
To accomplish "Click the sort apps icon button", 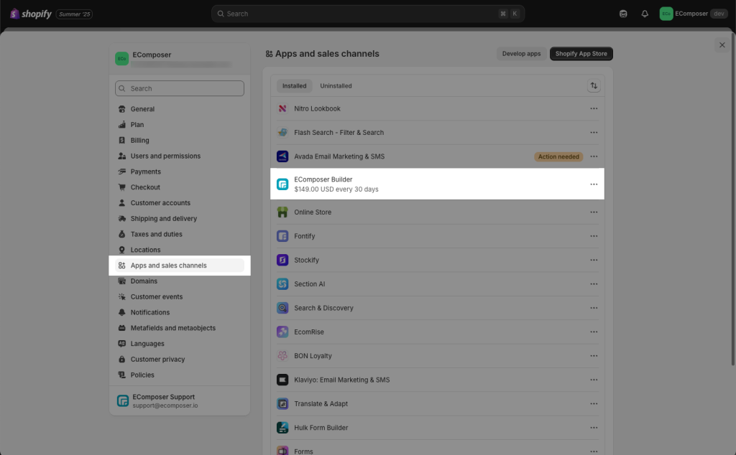I will coord(594,85).
